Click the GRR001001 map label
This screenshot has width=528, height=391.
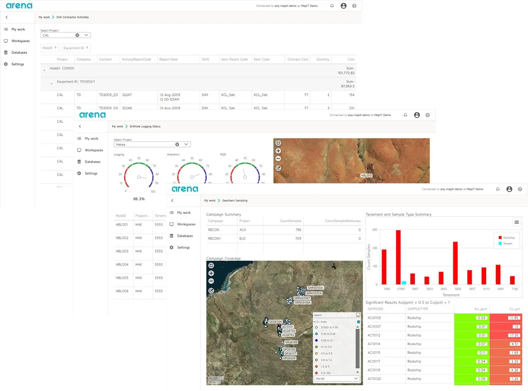coord(315,288)
